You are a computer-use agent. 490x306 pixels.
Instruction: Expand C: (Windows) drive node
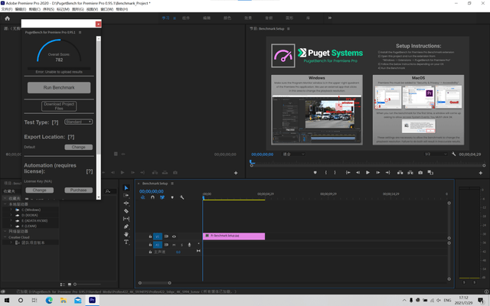click(x=11, y=210)
